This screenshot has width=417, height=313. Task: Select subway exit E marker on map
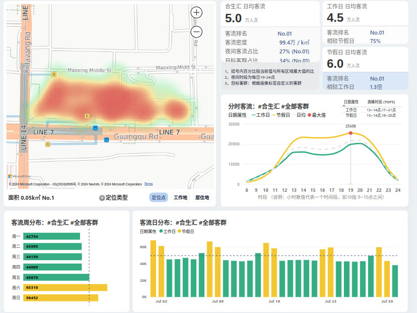coord(87,116)
